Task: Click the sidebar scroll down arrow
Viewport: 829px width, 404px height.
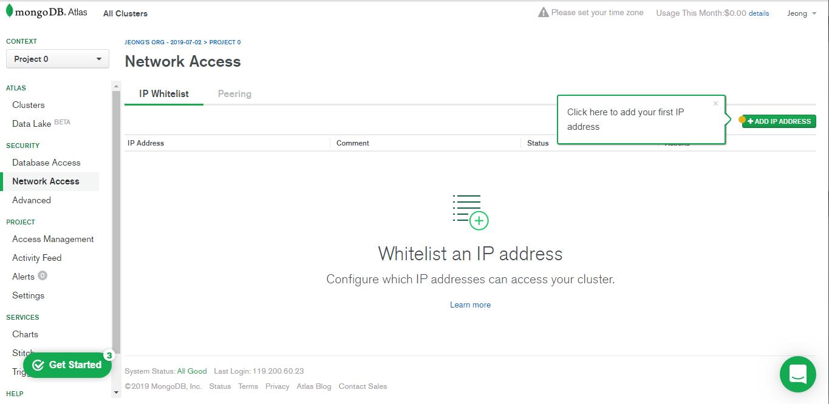Action: coord(117,393)
